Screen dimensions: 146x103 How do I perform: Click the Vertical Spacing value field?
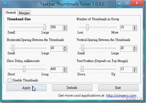[x=126, y=49]
